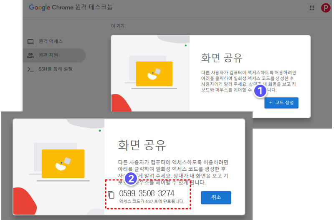Click the terminal icon beside SSH를 통해 설정
The width and height of the screenshot is (334, 220).
[30, 69]
